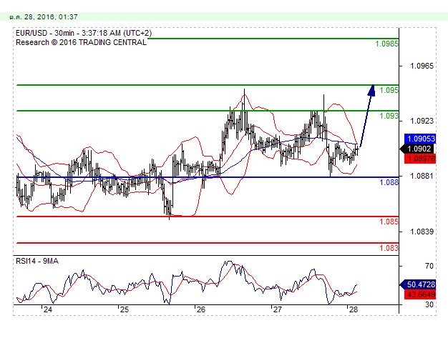Viewport: 448px width, 338px height.
Task: Click chart title 'EUR/USD - 30min - 3:37:18 AM (UTC+2)'
Action: pyautogui.click(x=84, y=33)
